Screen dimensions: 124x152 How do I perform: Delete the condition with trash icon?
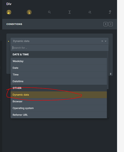pyautogui.click(x=111, y=74)
